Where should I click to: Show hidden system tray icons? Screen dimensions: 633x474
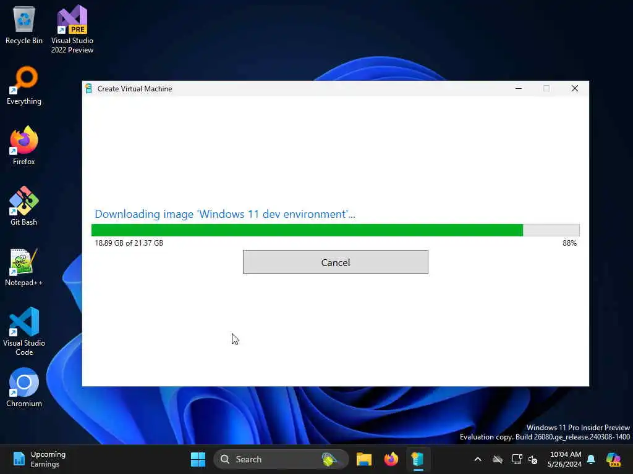point(478,459)
